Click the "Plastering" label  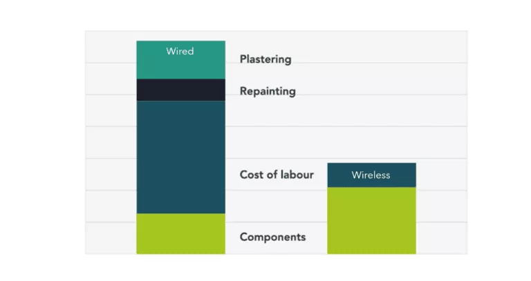265,59
